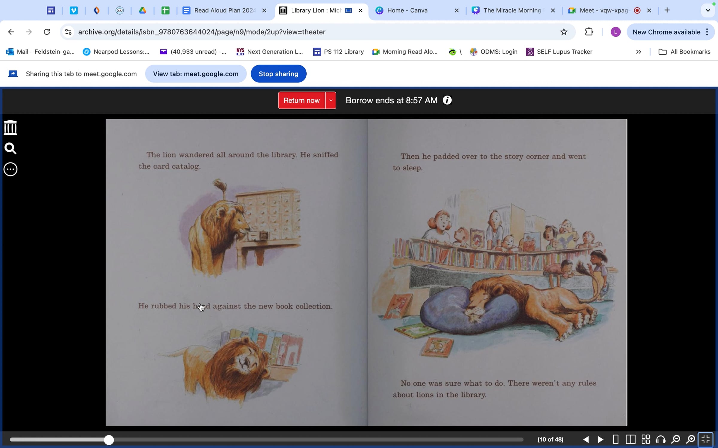This screenshot has height=448, width=718.
Task: Click the Return now button
Action: coord(302,100)
